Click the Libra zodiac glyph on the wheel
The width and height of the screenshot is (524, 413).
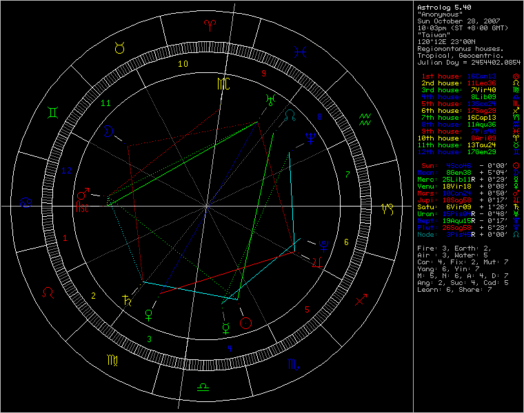203,388
